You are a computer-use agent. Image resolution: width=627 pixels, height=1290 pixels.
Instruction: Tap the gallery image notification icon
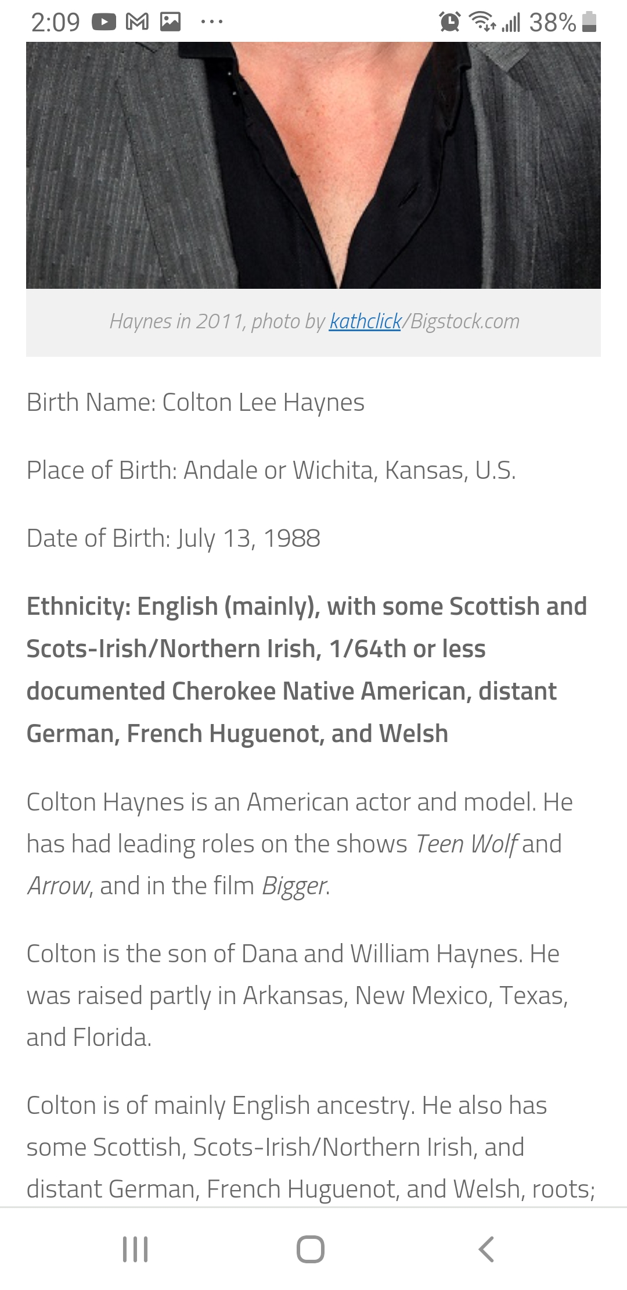click(170, 22)
